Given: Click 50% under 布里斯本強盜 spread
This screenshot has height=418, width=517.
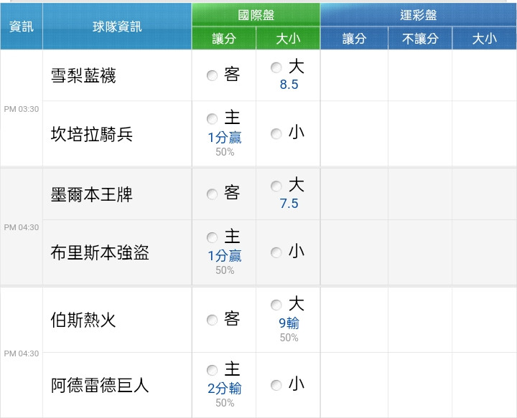Looking at the screenshot, I should 225,270.
